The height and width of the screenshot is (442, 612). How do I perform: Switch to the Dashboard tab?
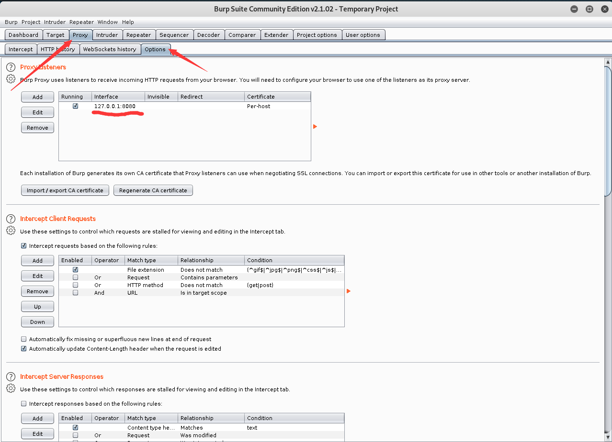coord(23,35)
